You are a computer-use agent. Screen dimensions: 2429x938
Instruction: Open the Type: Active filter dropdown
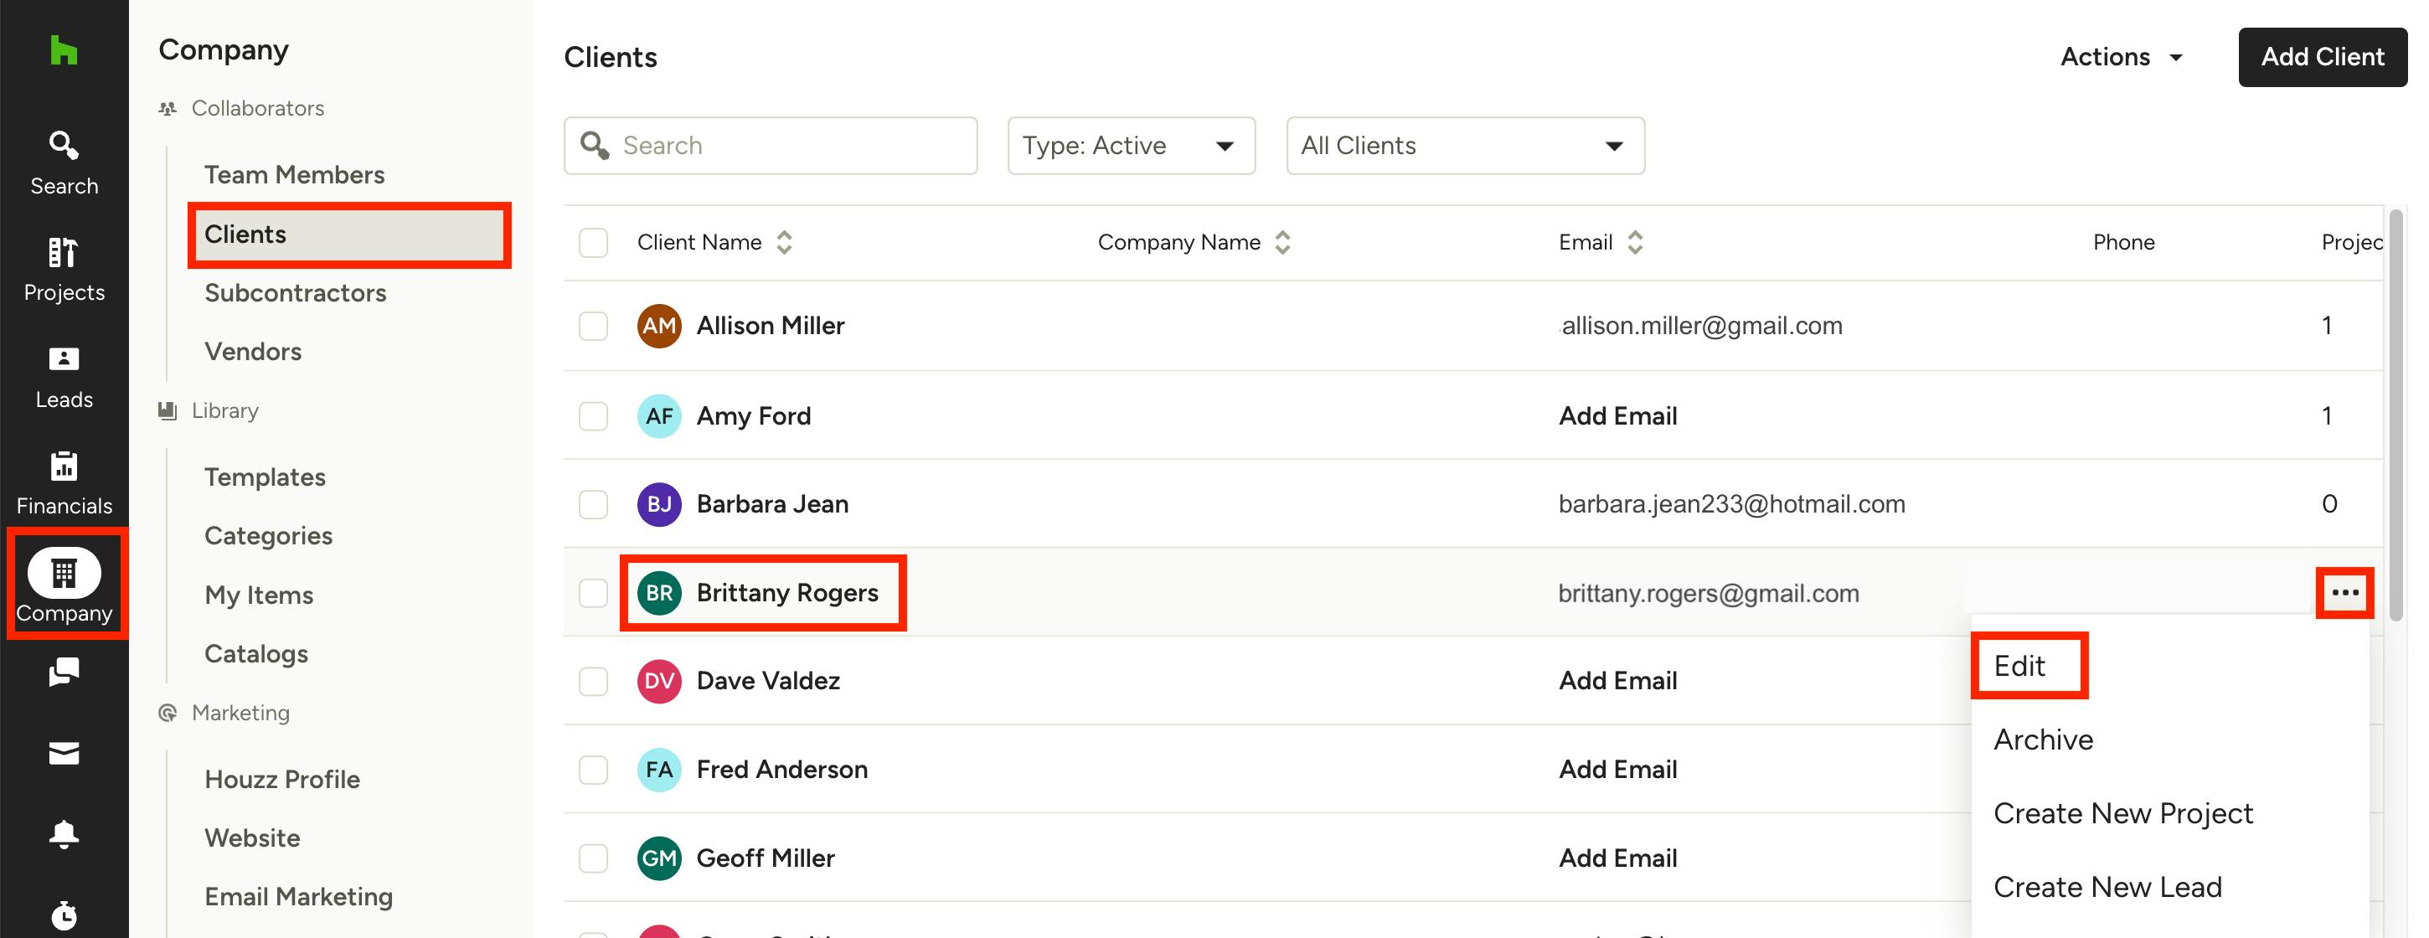pyautogui.click(x=1131, y=145)
